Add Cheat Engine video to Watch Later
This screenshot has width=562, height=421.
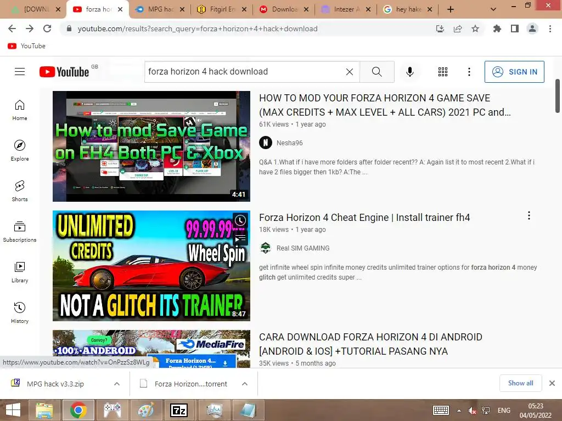point(240,220)
